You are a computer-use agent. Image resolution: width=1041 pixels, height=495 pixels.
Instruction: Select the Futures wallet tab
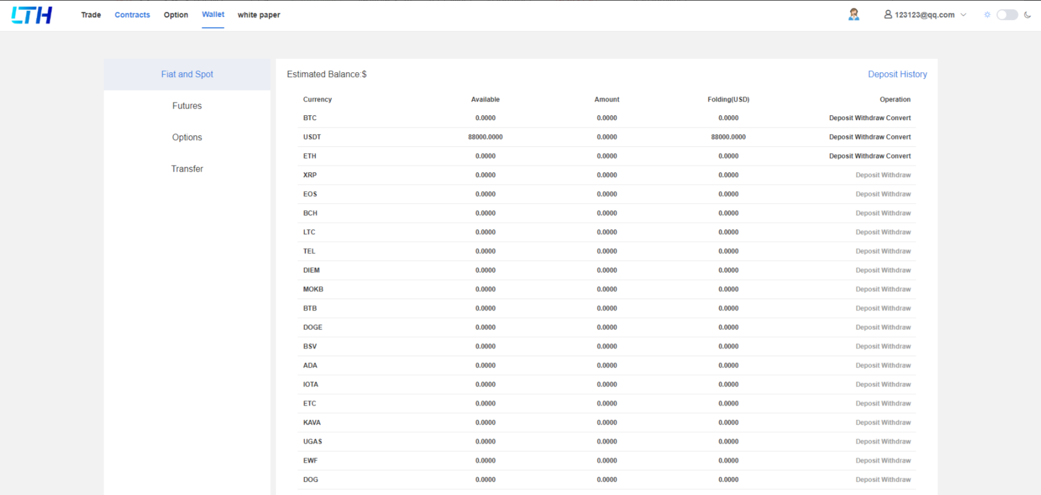click(187, 106)
